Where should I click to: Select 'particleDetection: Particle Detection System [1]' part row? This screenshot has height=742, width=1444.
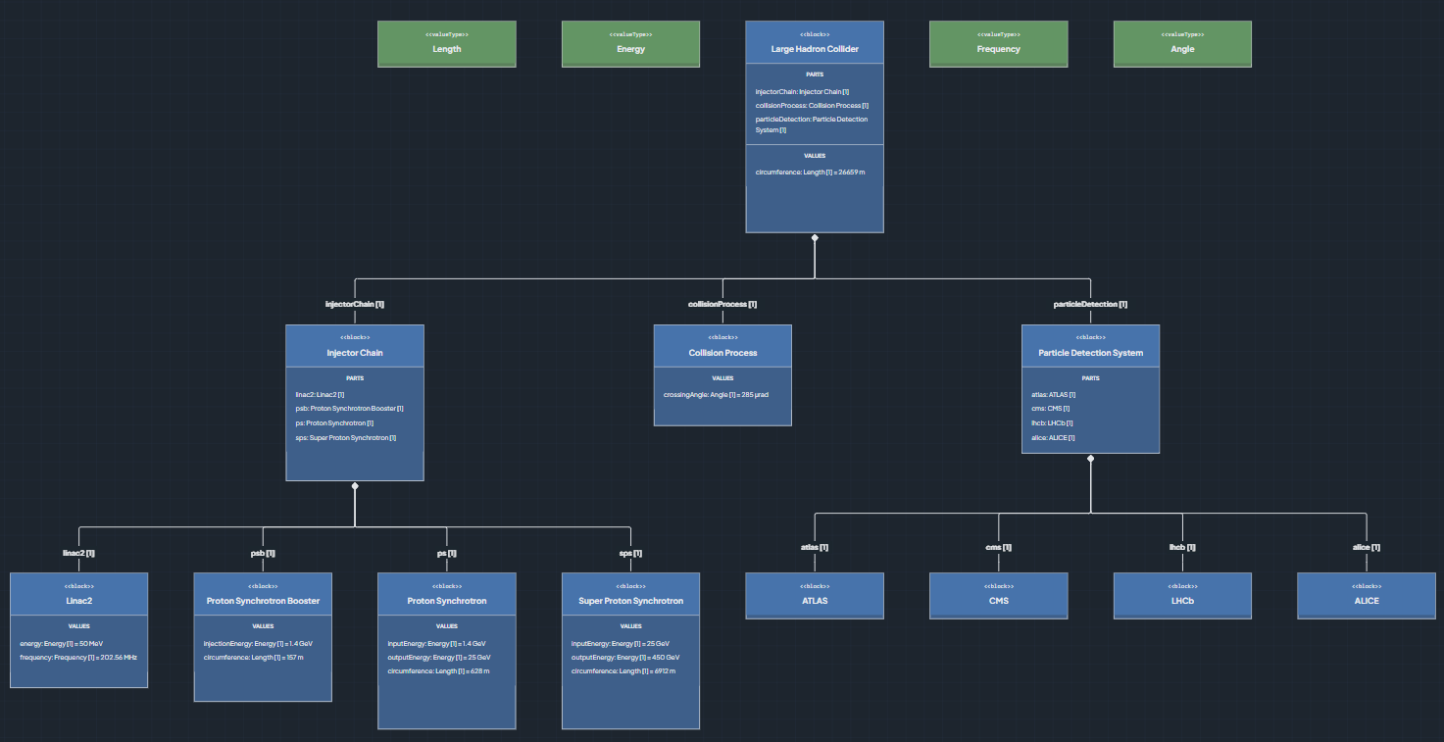click(812, 124)
